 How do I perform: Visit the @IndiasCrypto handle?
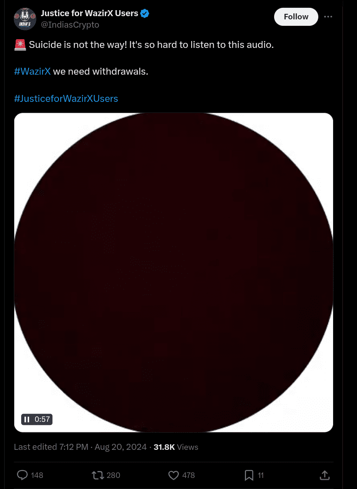(x=70, y=24)
